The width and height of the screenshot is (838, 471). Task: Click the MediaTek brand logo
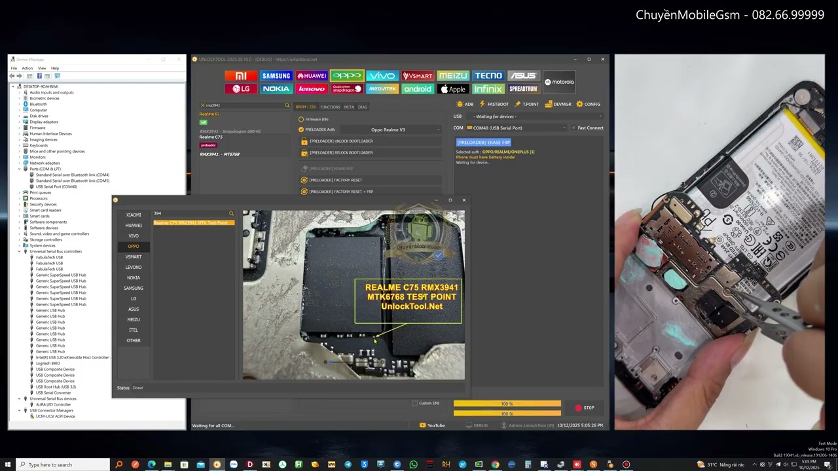(382, 89)
